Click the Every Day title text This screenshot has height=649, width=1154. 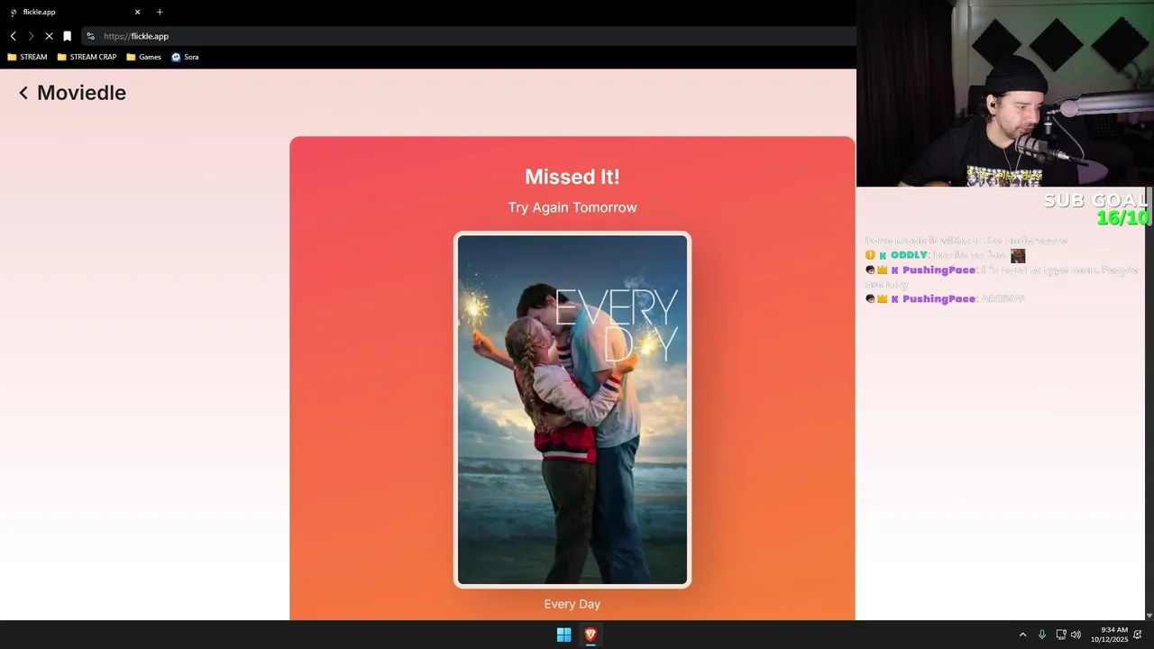pyautogui.click(x=572, y=604)
